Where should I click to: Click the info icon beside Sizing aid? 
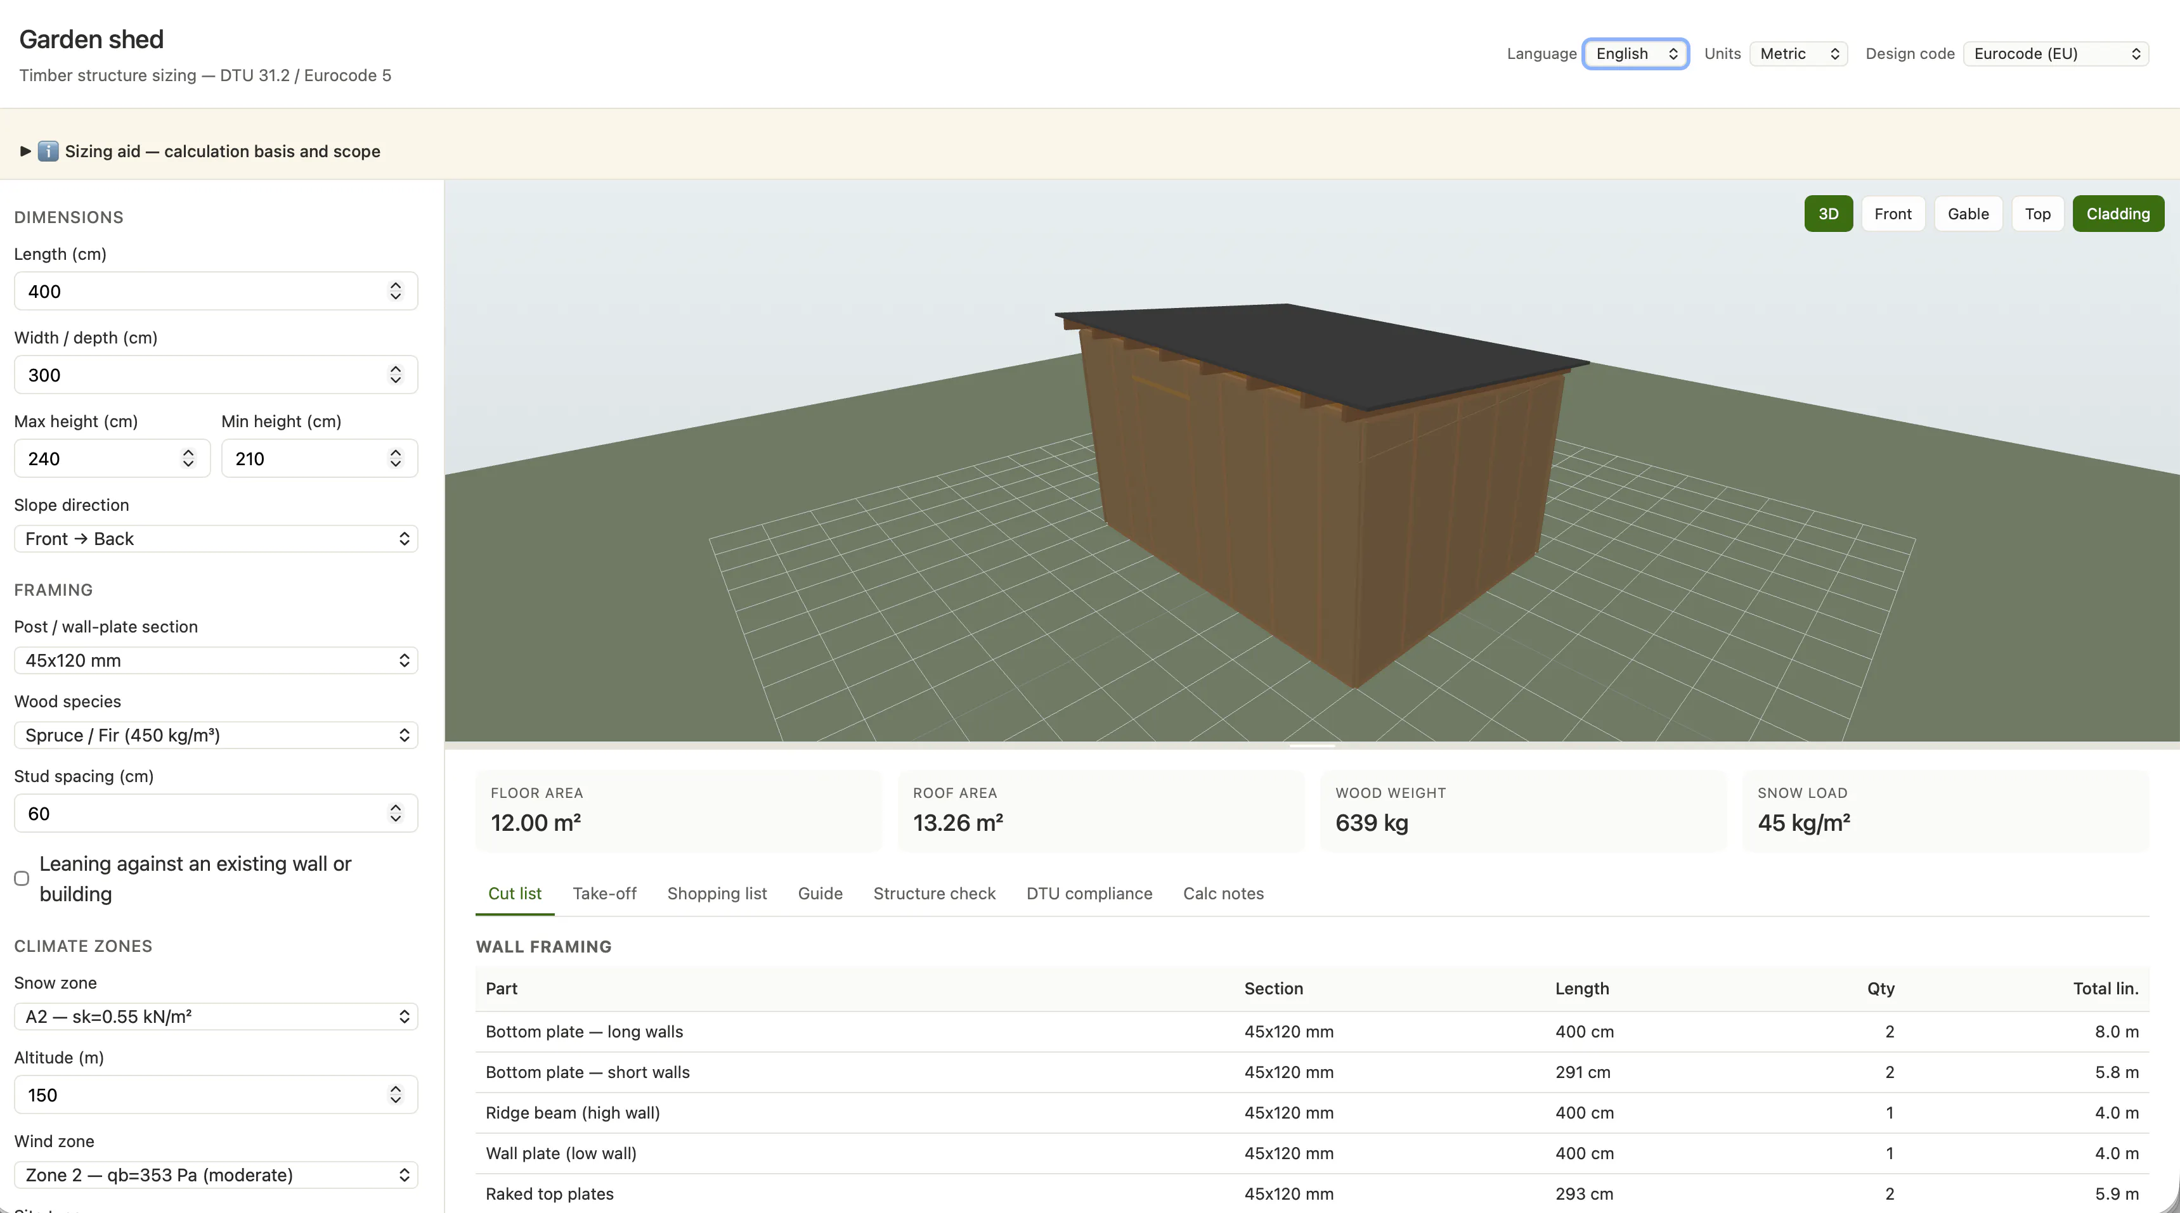click(x=48, y=151)
